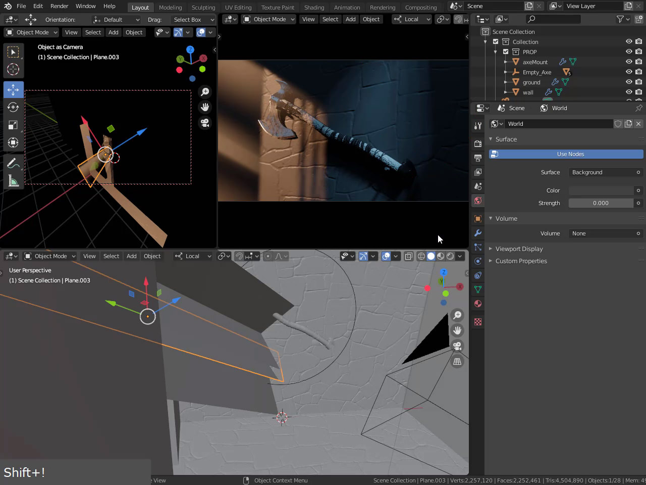The width and height of the screenshot is (646, 485).
Task: Open the Compositing workspace tab
Action: [x=421, y=8]
